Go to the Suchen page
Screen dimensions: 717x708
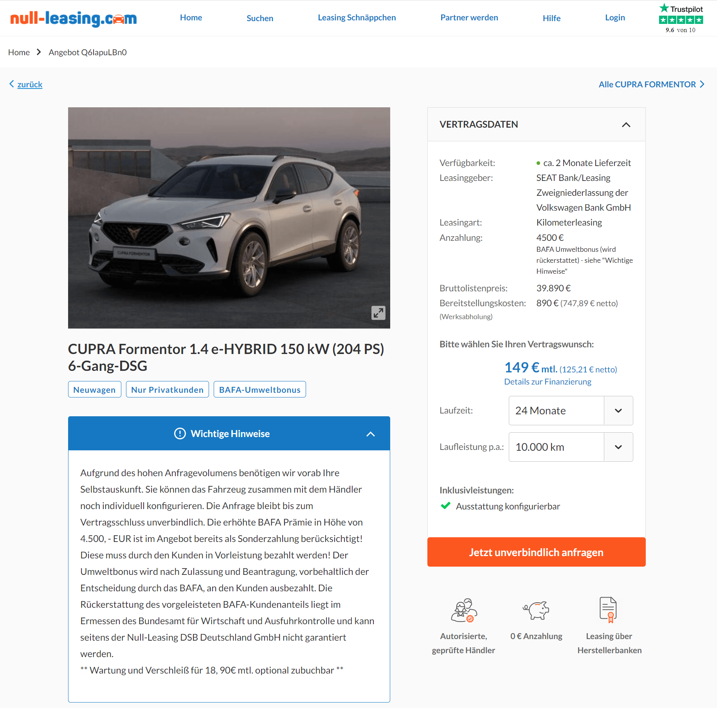(x=260, y=18)
